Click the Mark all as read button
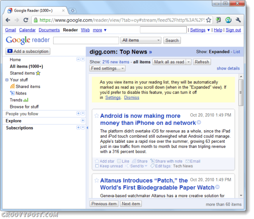Screen dimensions: 254x219 tap(169, 62)
